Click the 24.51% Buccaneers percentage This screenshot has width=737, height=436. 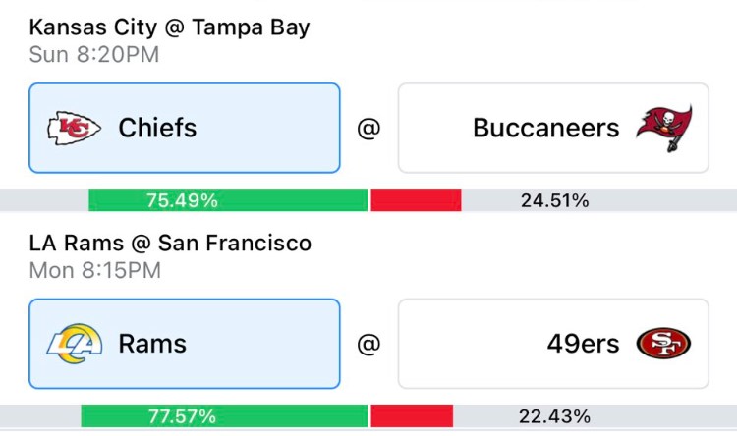[554, 200]
